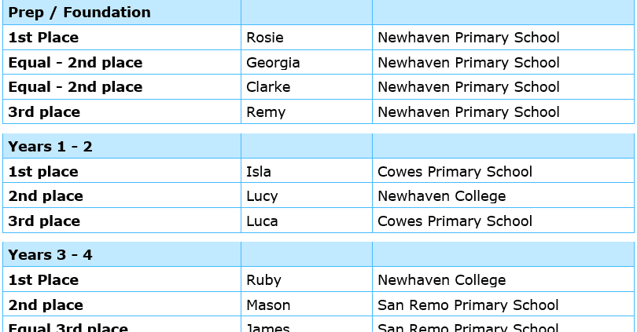637x332 pixels.
Task: Select Isla in the Years 1-2 table
Action: [260, 172]
